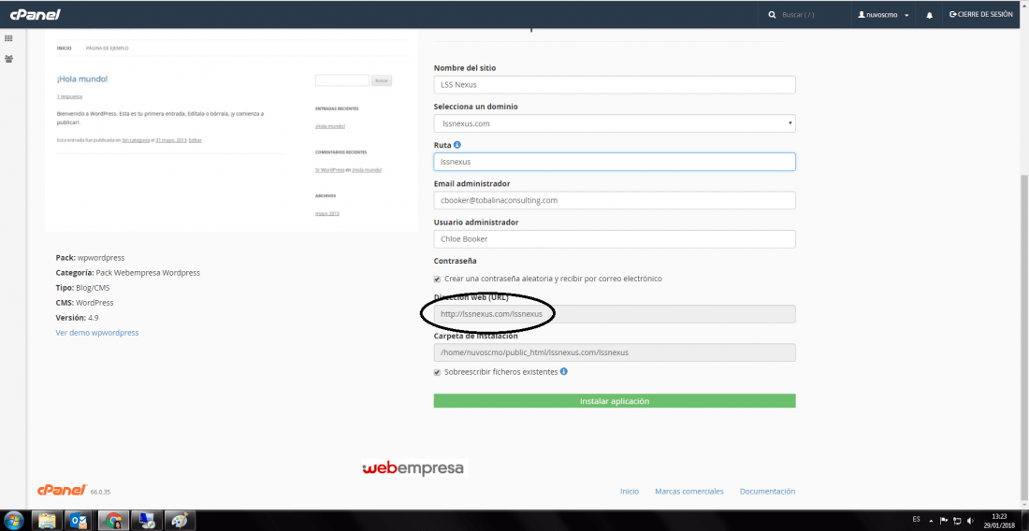This screenshot has height=531, width=1029.
Task: Click the ES language indicator in tray
Action: point(916,519)
